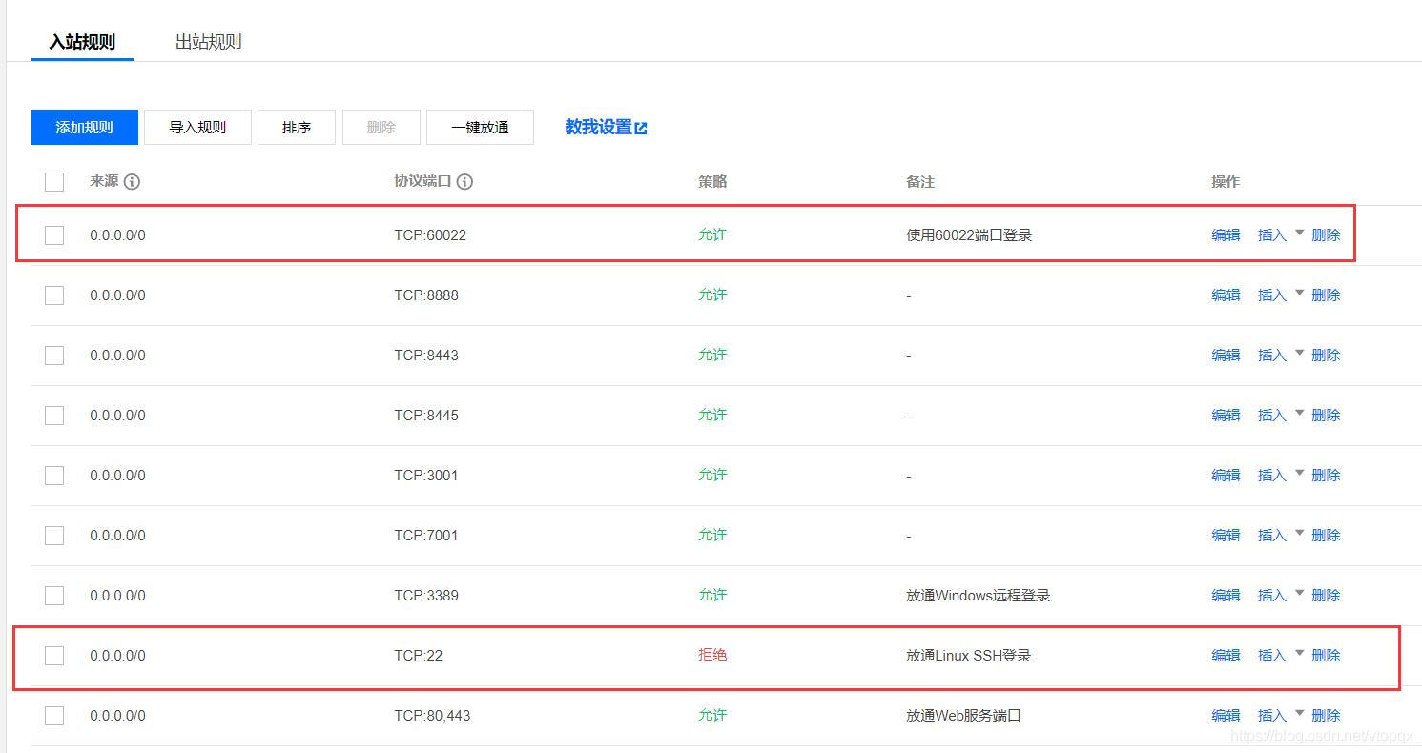Click the TCP:60022 protocol port cell
This screenshot has height=753, width=1422.
coord(430,235)
